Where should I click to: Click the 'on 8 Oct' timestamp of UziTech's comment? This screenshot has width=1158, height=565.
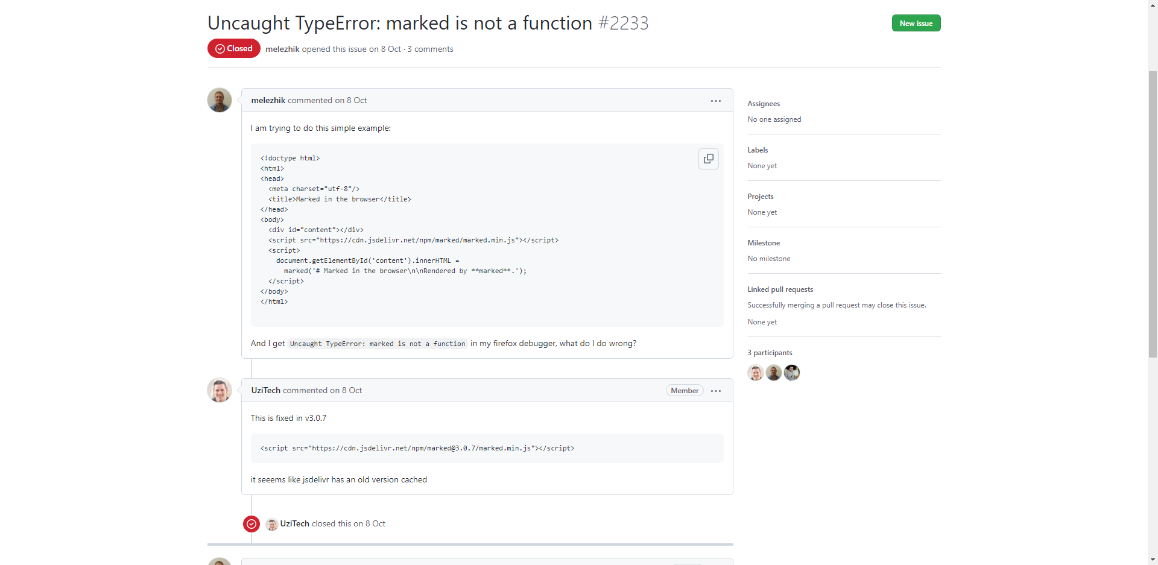(x=346, y=391)
